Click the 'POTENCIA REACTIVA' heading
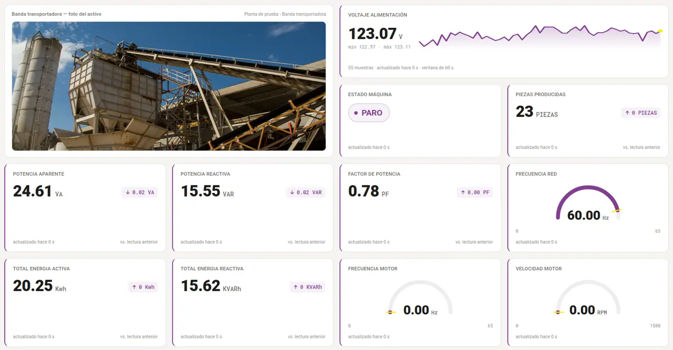 [x=205, y=174]
